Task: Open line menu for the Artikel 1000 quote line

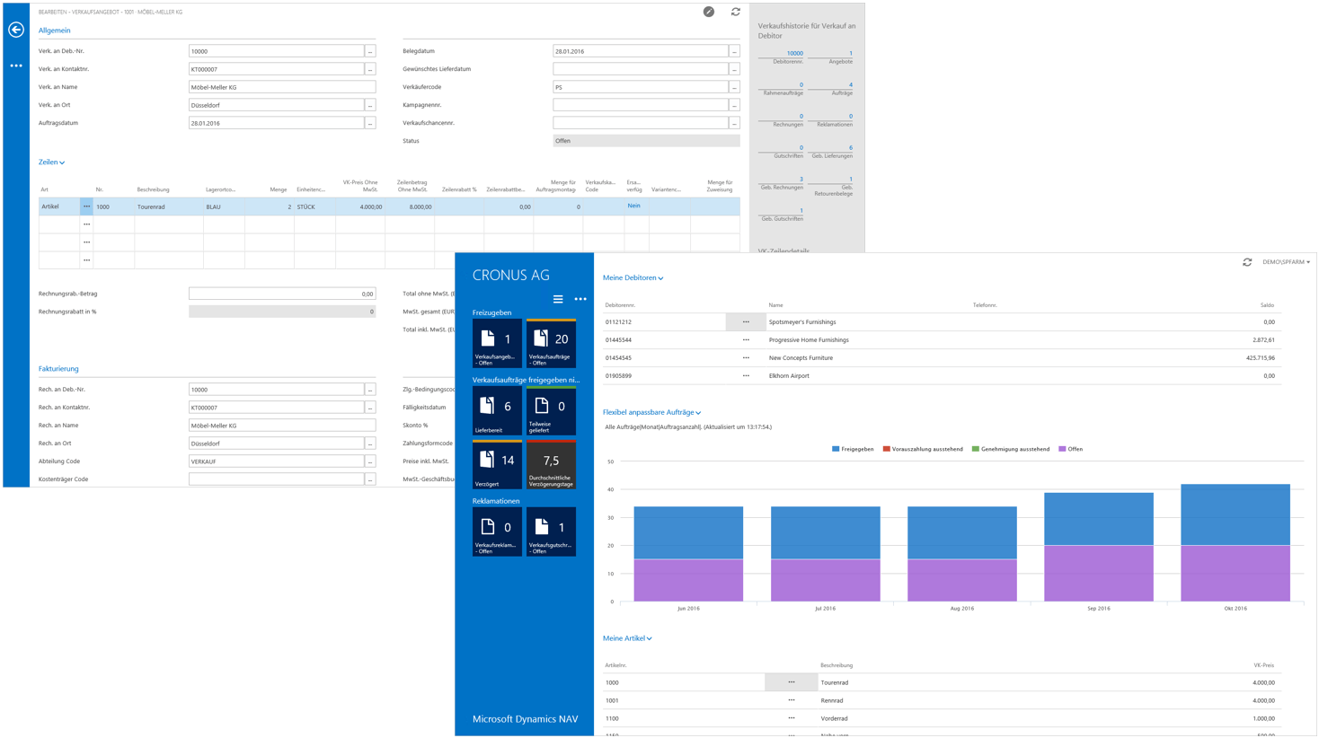Action: pos(86,206)
